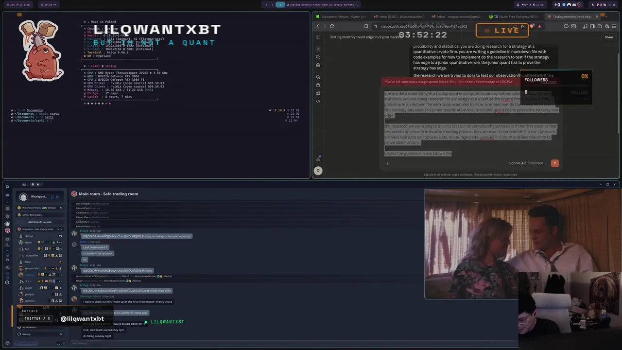Click the Share button in Claude

tap(609, 37)
